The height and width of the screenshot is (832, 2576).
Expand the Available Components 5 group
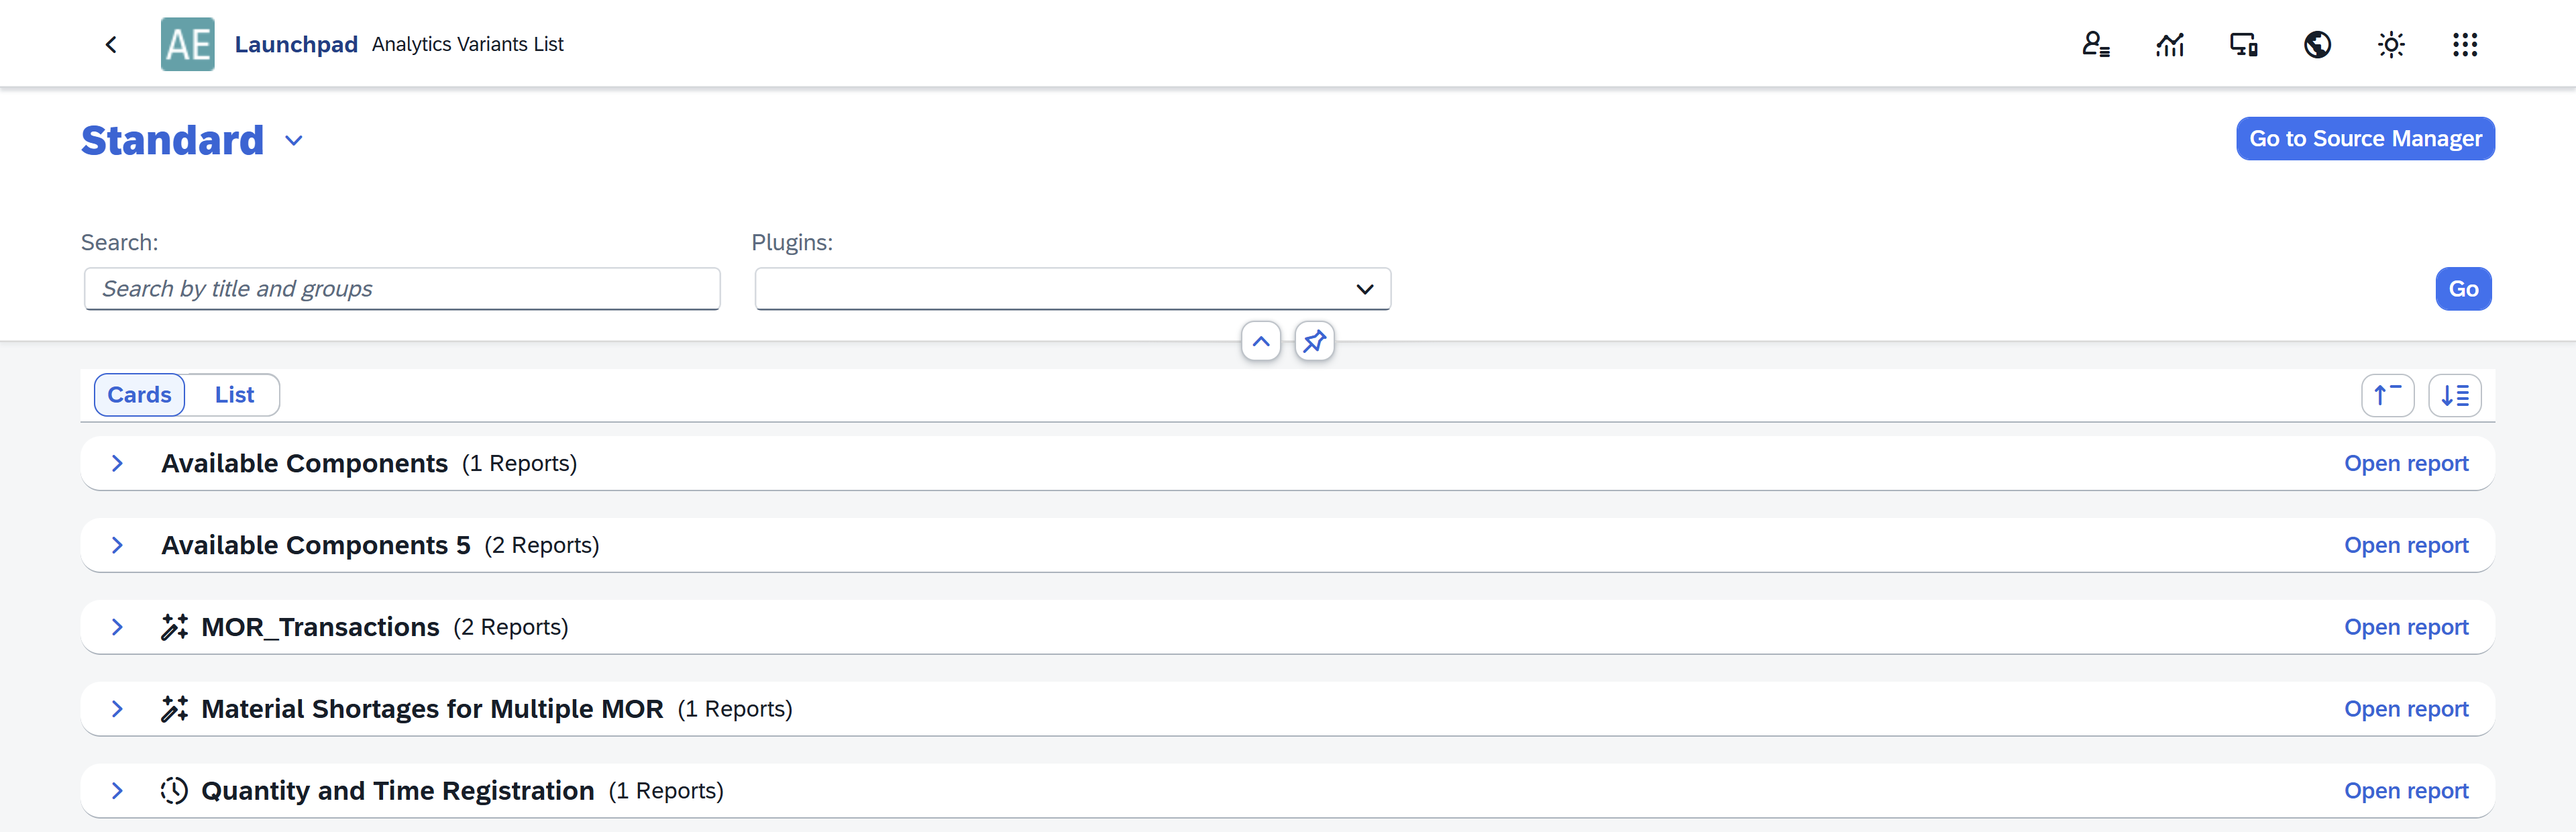click(117, 545)
